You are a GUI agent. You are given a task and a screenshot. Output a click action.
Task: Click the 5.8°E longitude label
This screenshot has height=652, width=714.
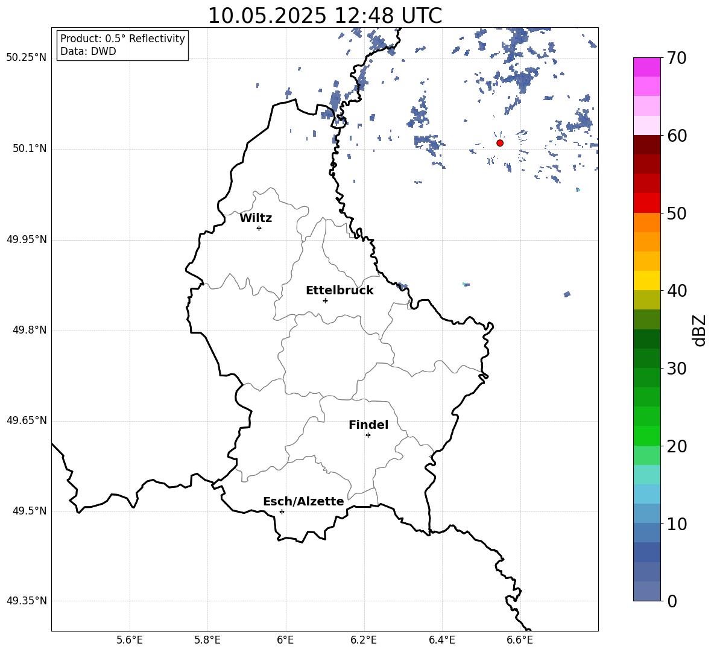pyautogui.click(x=207, y=640)
